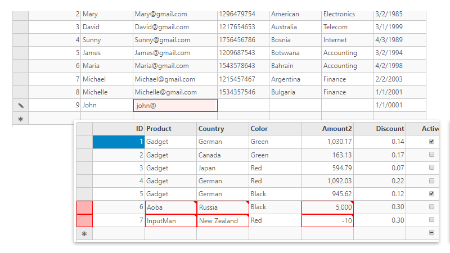
Task: Click the Discount column header
Action: coord(380,129)
